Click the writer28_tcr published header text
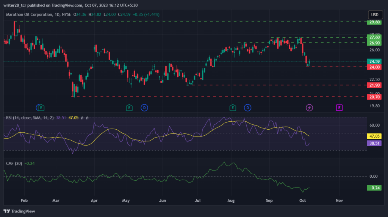Screen dimensions: 388x217 click(70, 5)
